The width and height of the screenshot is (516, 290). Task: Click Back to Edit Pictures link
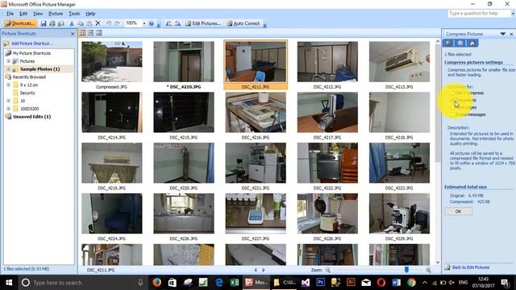(471, 267)
